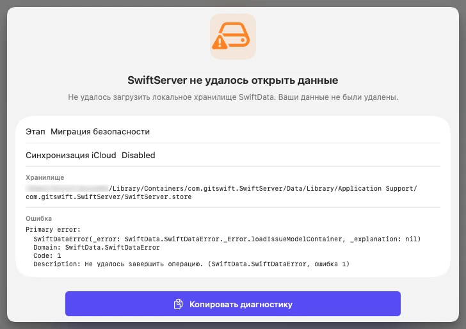The image size is (466, 329).
Task: Select the Code: 1 line
Action: pyautogui.click(x=47, y=255)
